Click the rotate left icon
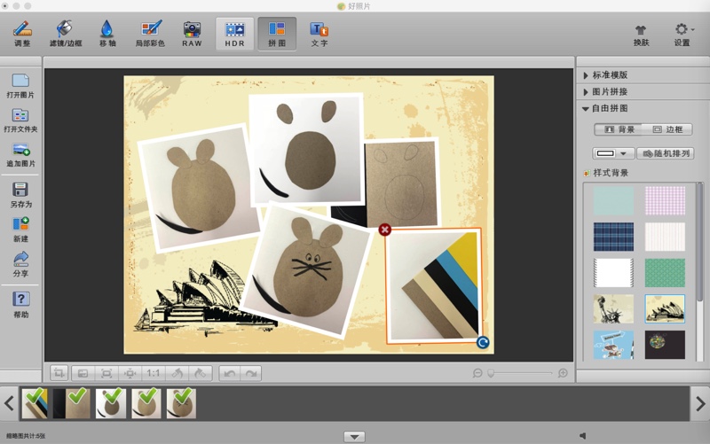This screenshot has width=710, height=444. [177, 373]
